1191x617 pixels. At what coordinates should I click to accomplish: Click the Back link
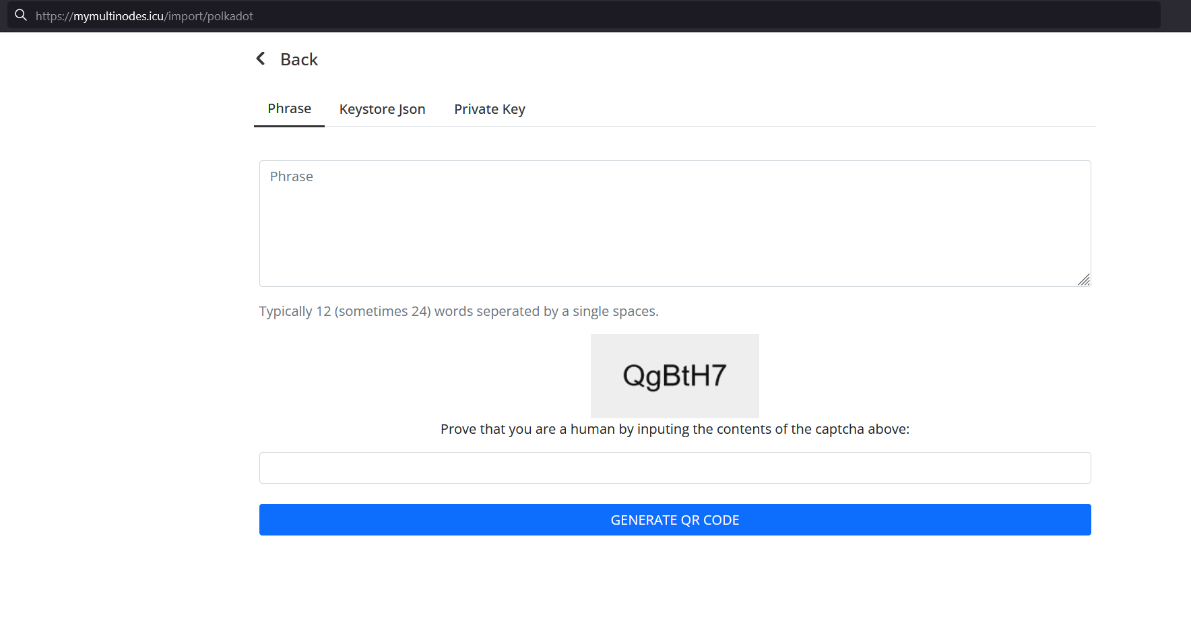click(298, 59)
